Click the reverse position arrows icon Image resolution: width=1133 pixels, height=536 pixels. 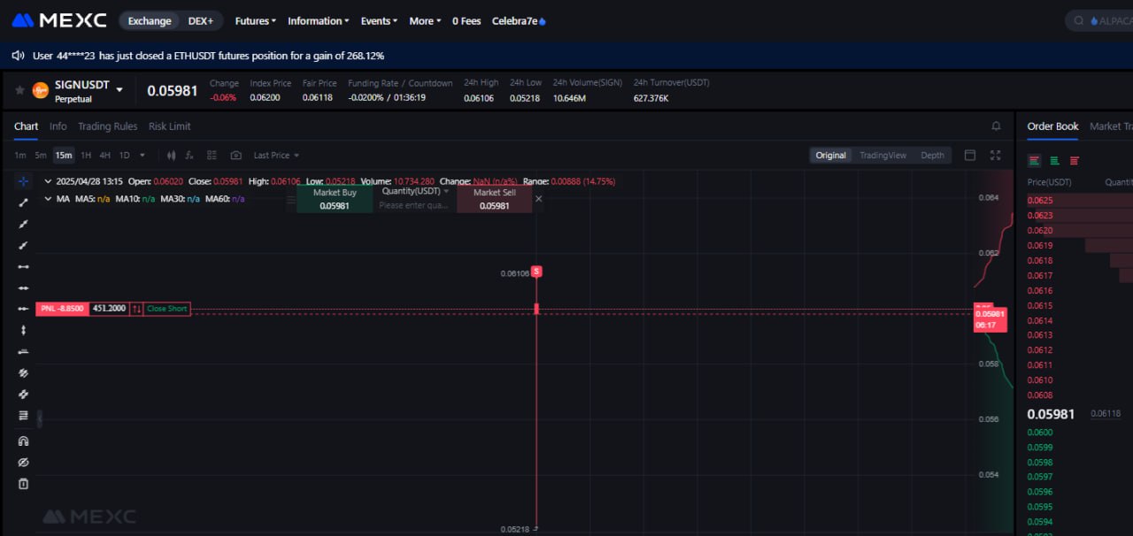(136, 309)
